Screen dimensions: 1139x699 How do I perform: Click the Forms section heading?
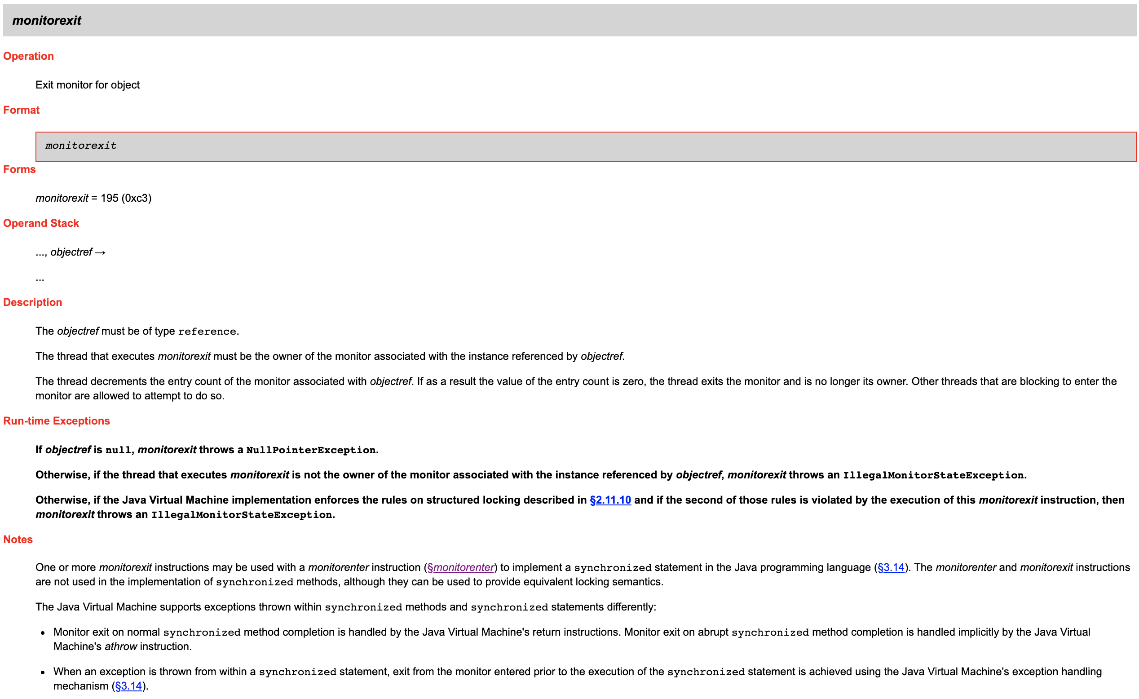19,170
